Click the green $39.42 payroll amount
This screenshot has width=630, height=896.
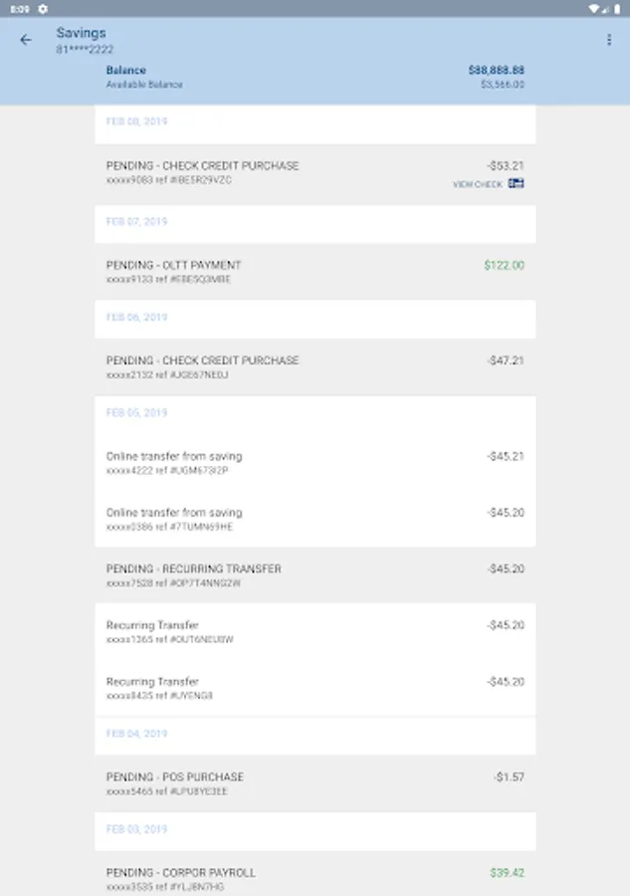click(x=507, y=873)
